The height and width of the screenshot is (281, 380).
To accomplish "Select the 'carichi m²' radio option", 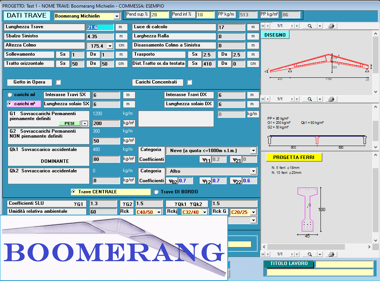I will tap(10, 104).
